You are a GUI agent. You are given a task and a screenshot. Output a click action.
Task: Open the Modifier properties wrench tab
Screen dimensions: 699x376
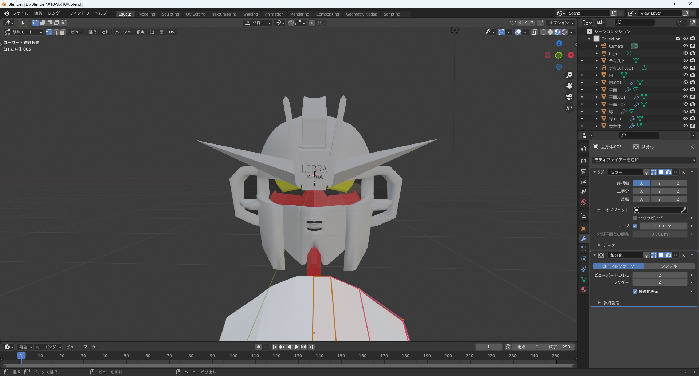point(584,238)
